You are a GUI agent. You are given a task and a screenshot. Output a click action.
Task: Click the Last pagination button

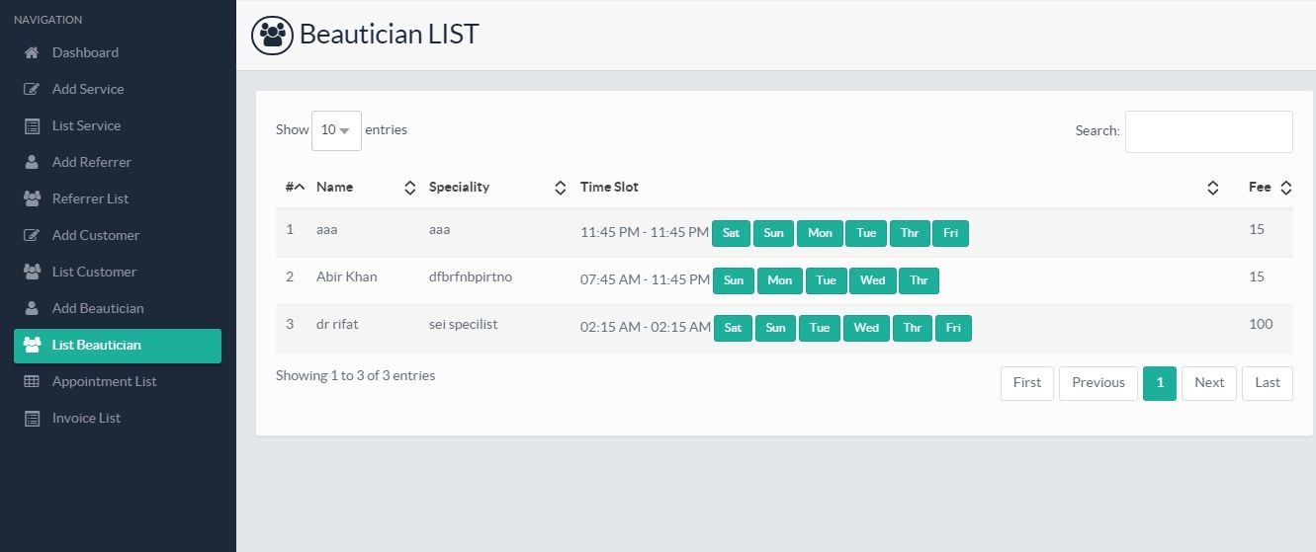coord(1268,383)
